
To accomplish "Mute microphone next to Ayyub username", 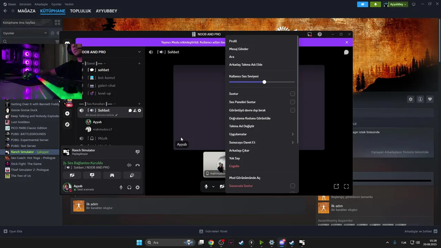I will click(x=121, y=187).
